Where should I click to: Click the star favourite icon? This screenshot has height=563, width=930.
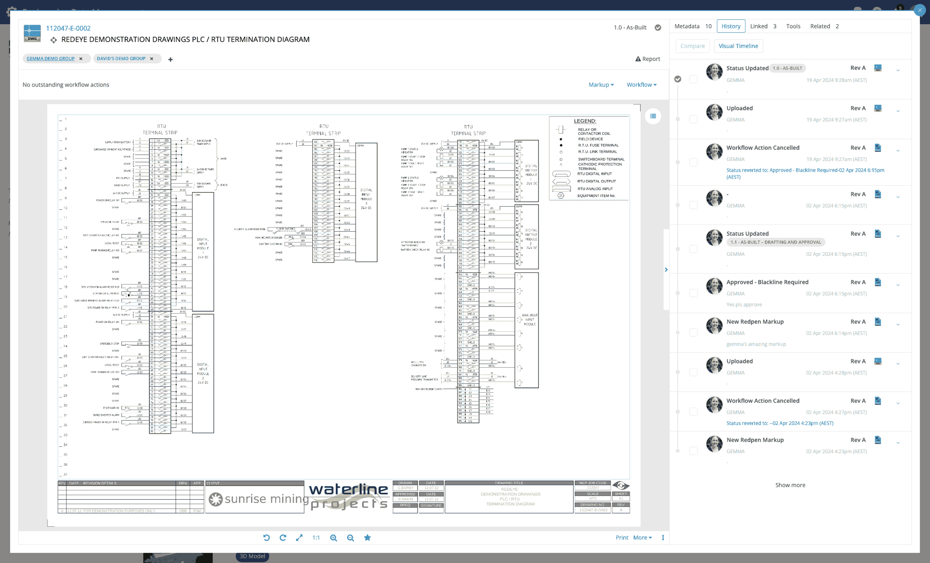367,537
